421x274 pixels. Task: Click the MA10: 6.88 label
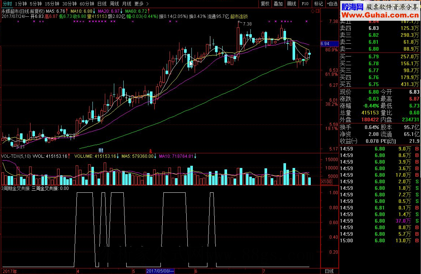(82, 11)
